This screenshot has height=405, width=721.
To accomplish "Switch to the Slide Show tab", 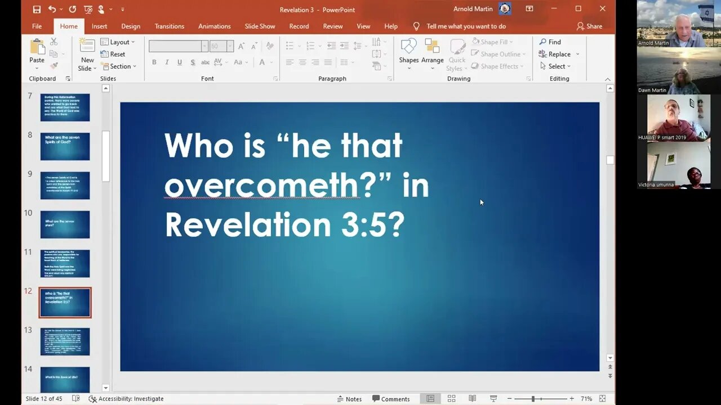I will [x=260, y=26].
